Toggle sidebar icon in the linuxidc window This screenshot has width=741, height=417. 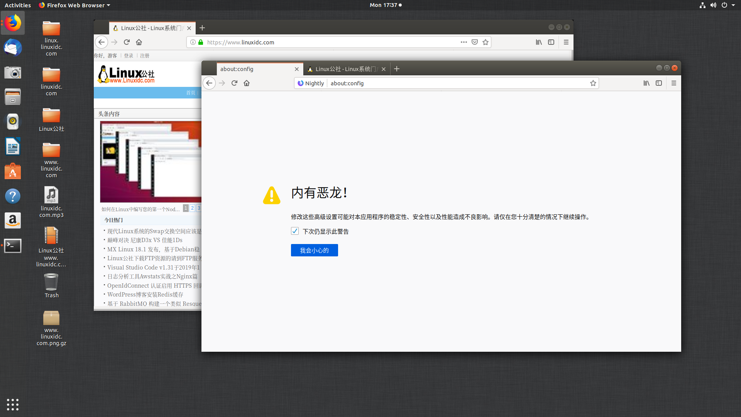[x=551, y=42]
